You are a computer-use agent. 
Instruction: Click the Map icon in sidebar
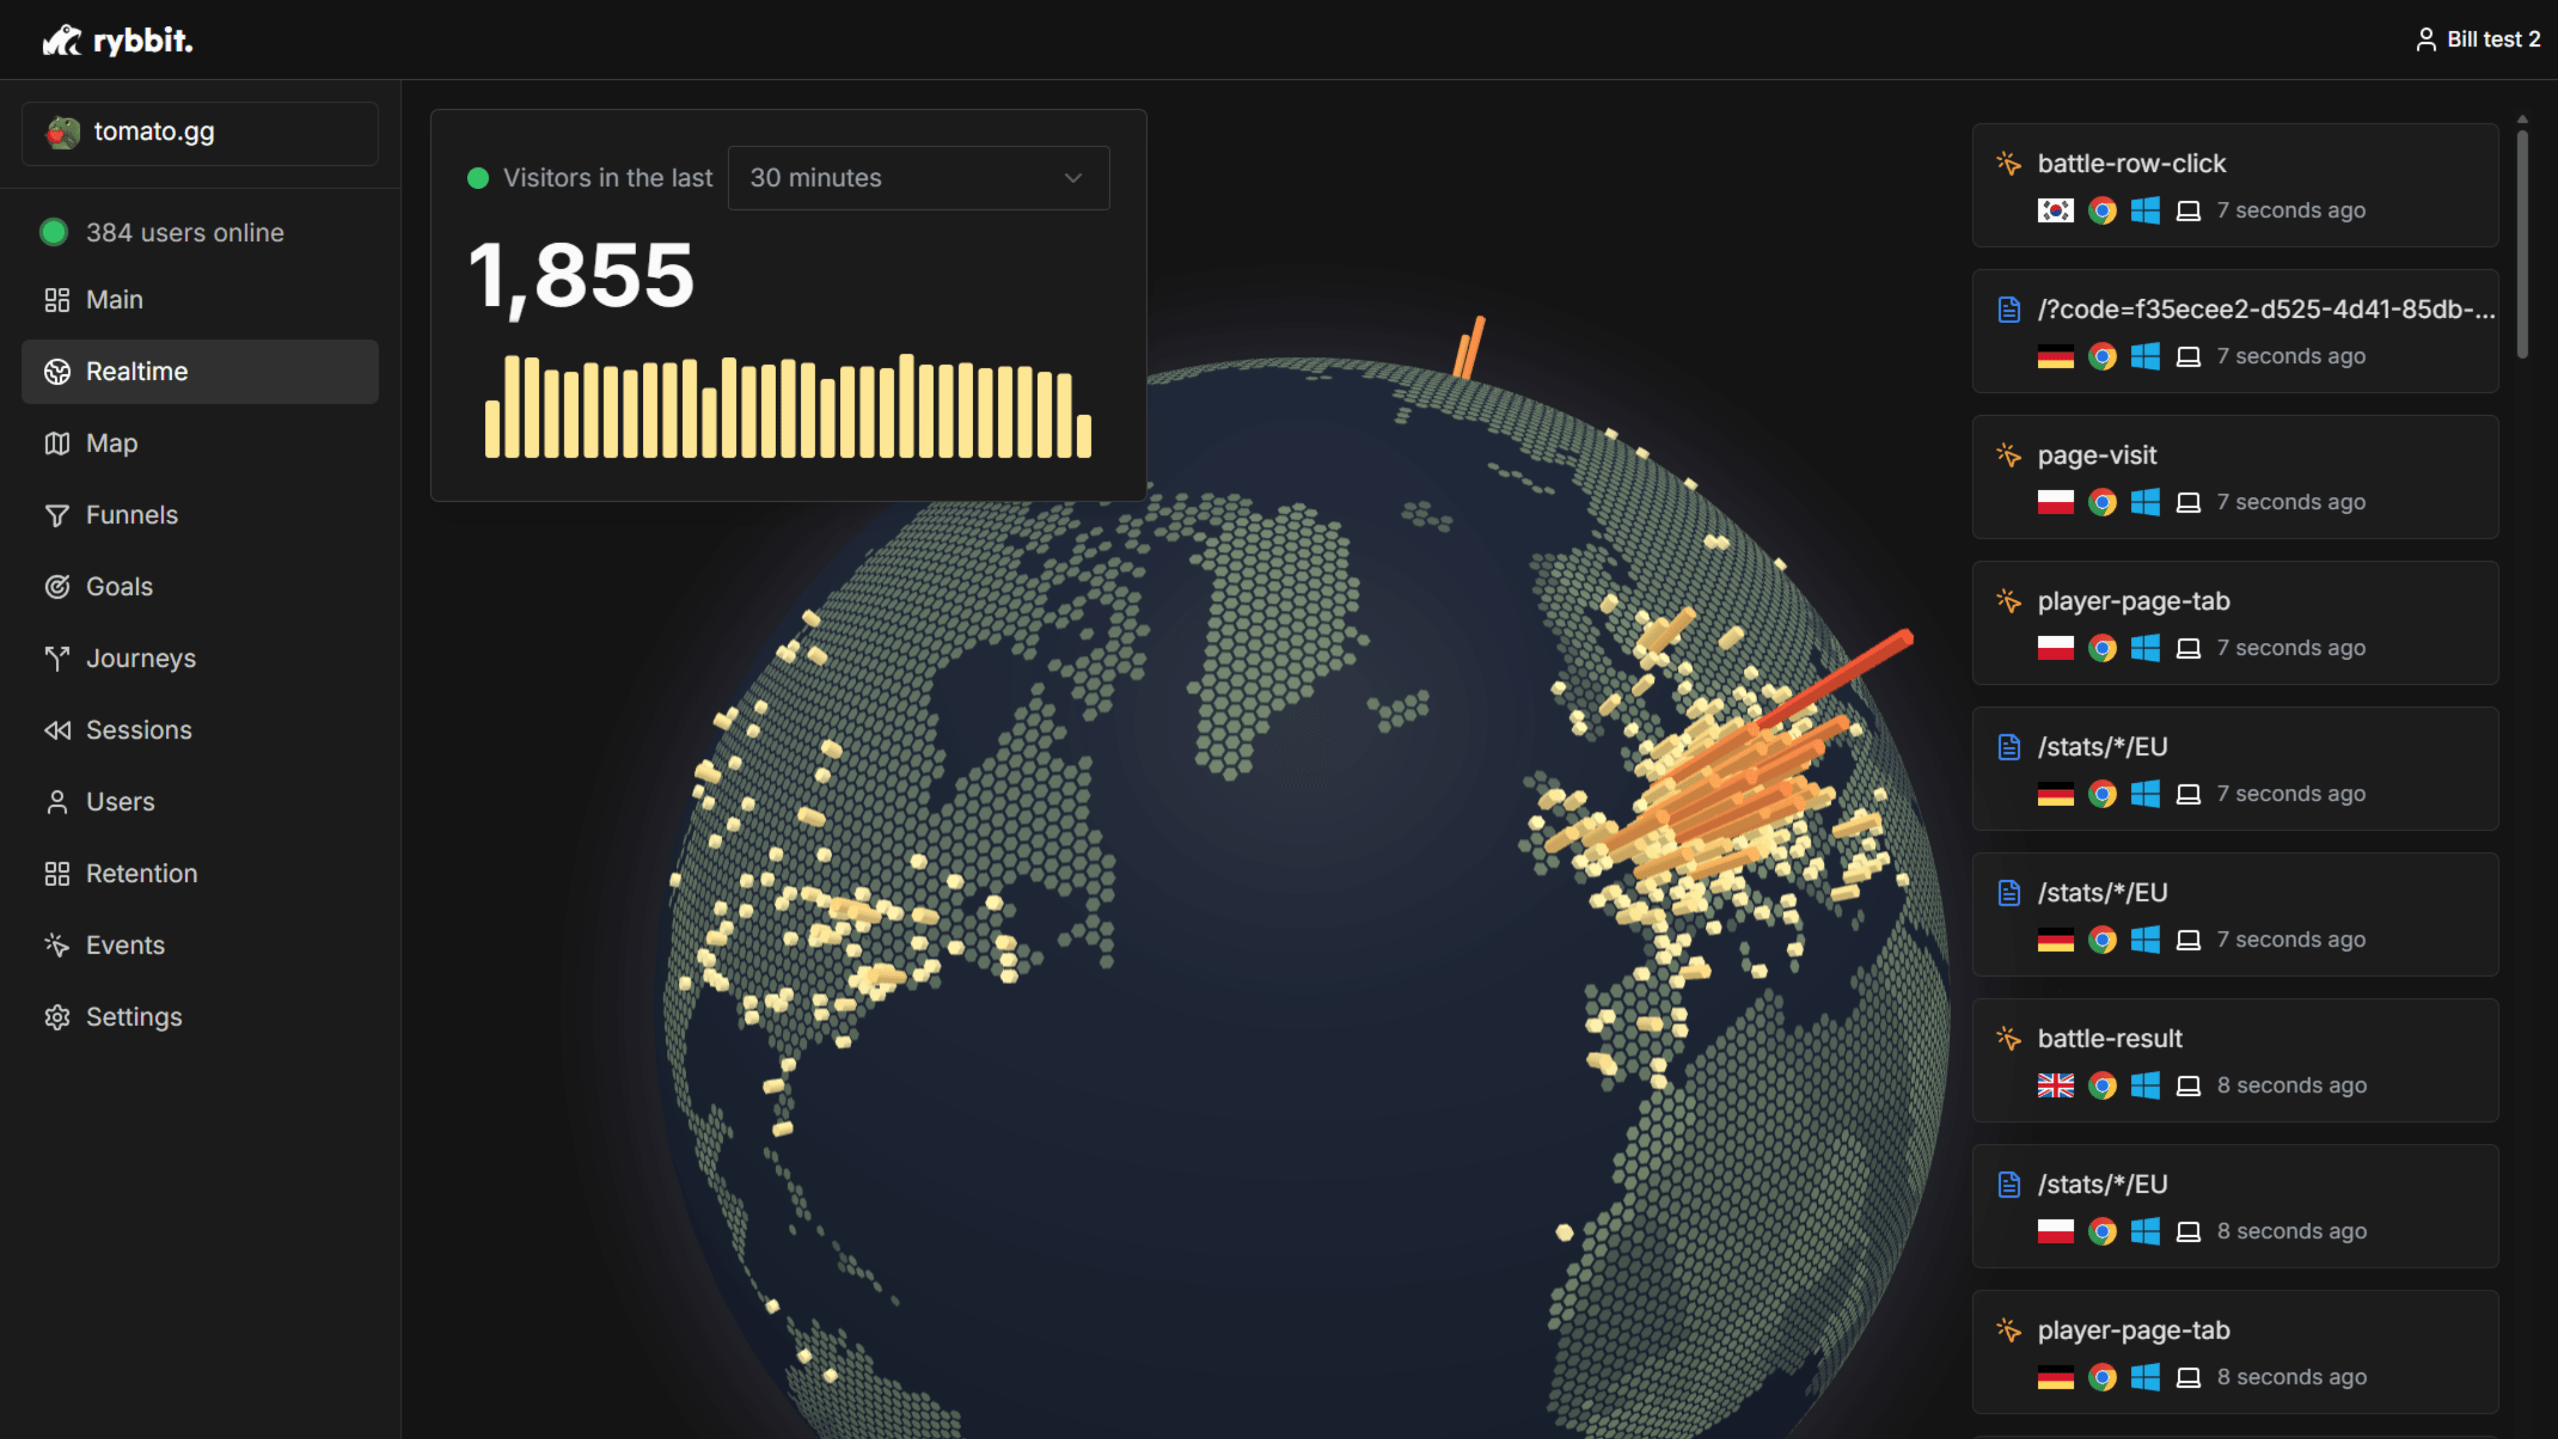pyautogui.click(x=57, y=443)
